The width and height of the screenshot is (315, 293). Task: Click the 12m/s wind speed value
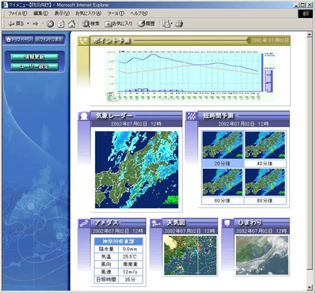tap(130, 272)
